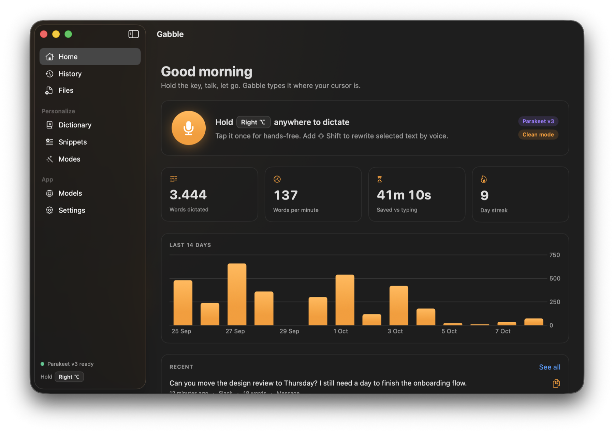Open the Dictionary label

coord(75,125)
